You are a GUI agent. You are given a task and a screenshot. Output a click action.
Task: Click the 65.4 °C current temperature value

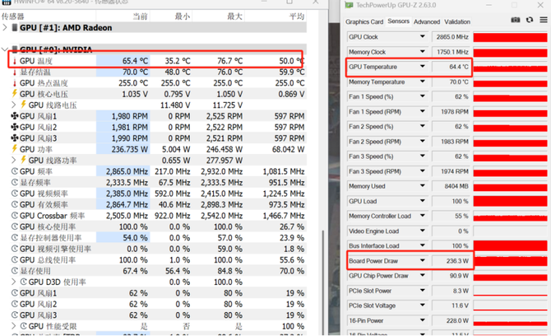pos(135,61)
